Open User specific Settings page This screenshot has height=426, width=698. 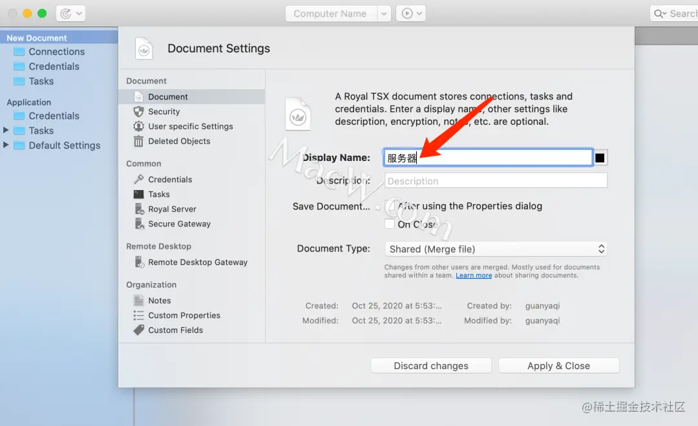click(192, 127)
